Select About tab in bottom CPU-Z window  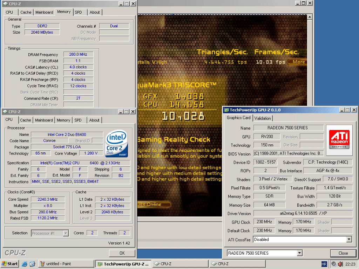(x=94, y=120)
